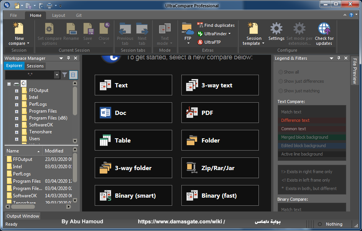The height and width of the screenshot is (231, 362).
Task: Select Show just differences option
Action: click(280, 81)
